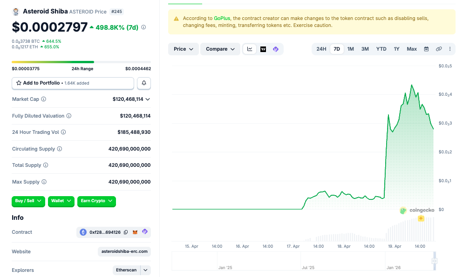This screenshot has height=277, width=463.
Task: Copy the chart share link icon
Action: (439, 49)
